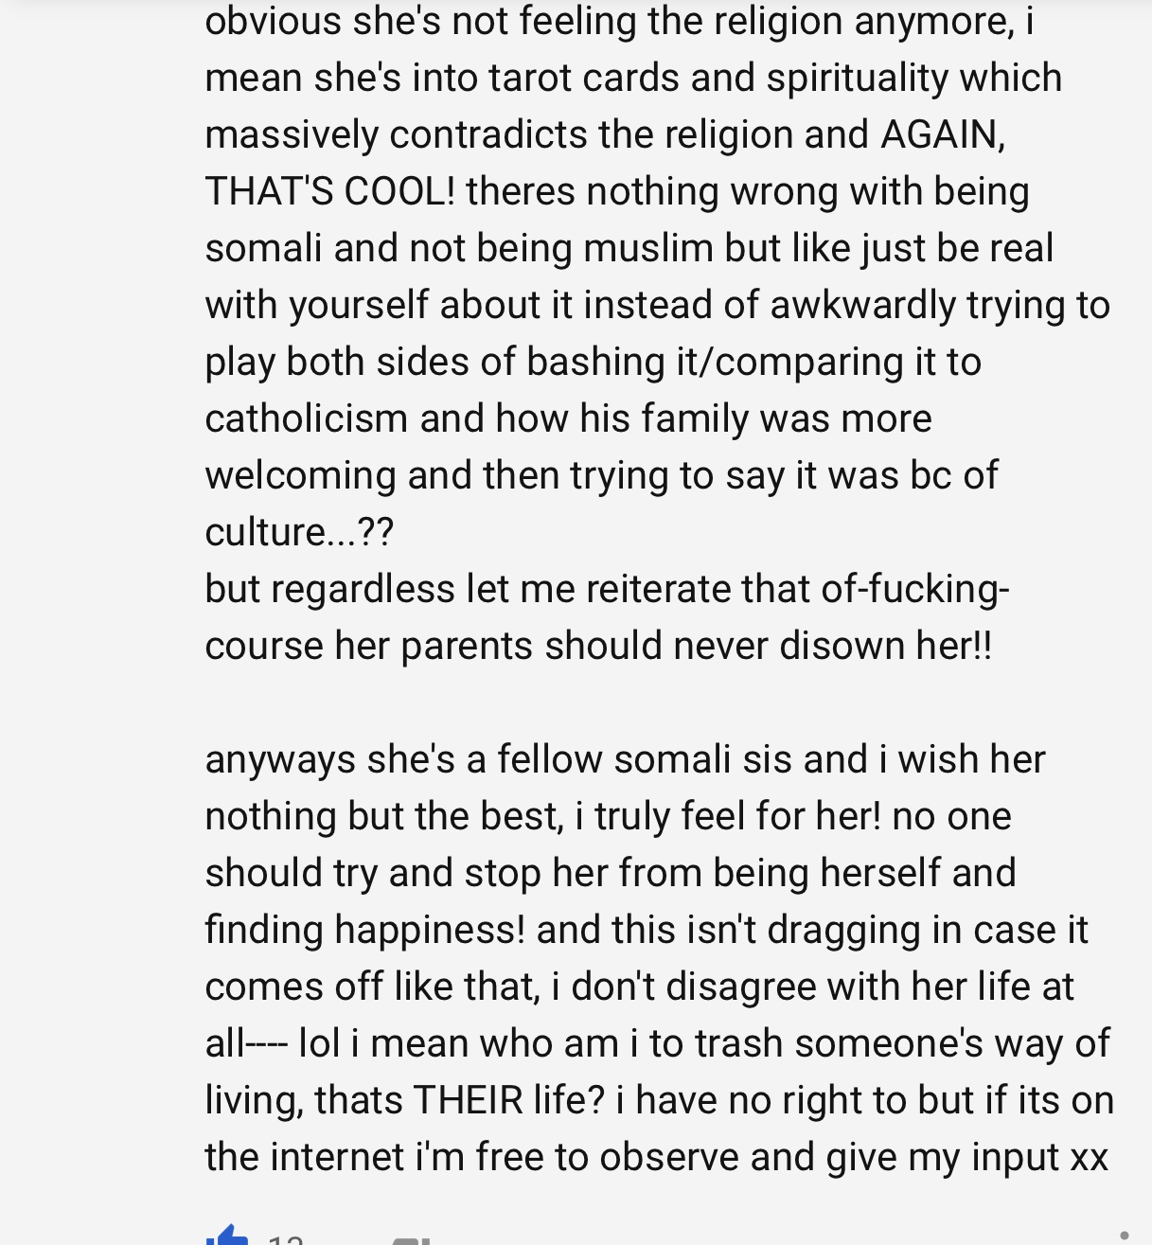This screenshot has height=1245, width=1152.
Task: Tap the phrase 'finding happiness!'
Action: click(364, 930)
